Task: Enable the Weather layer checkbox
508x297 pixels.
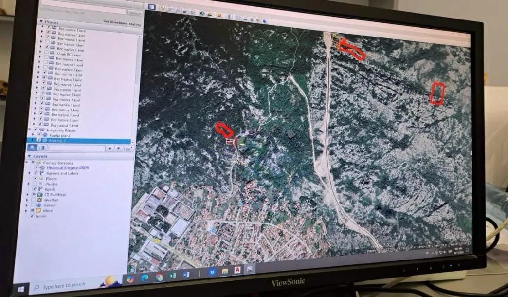Action: coord(34,200)
